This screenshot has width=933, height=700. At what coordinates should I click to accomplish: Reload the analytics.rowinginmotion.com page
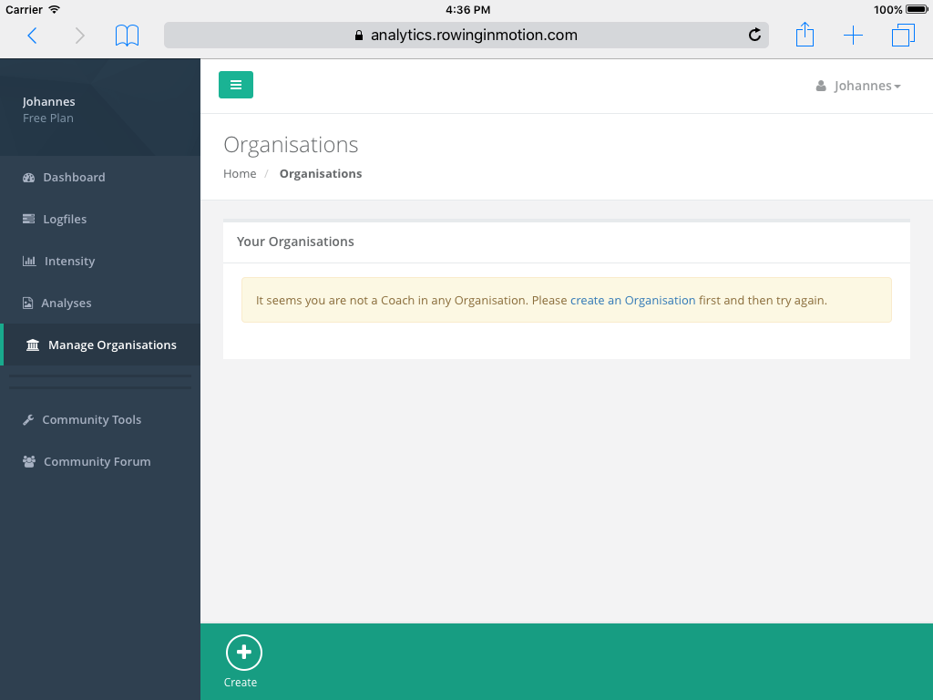point(754,35)
